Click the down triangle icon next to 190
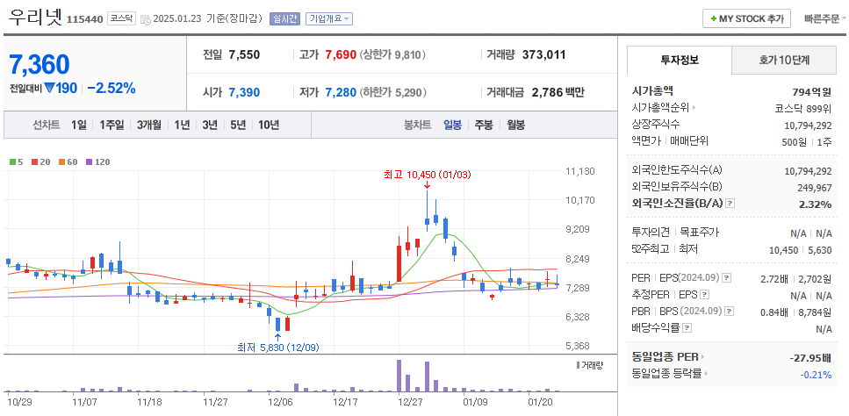 (x=49, y=88)
